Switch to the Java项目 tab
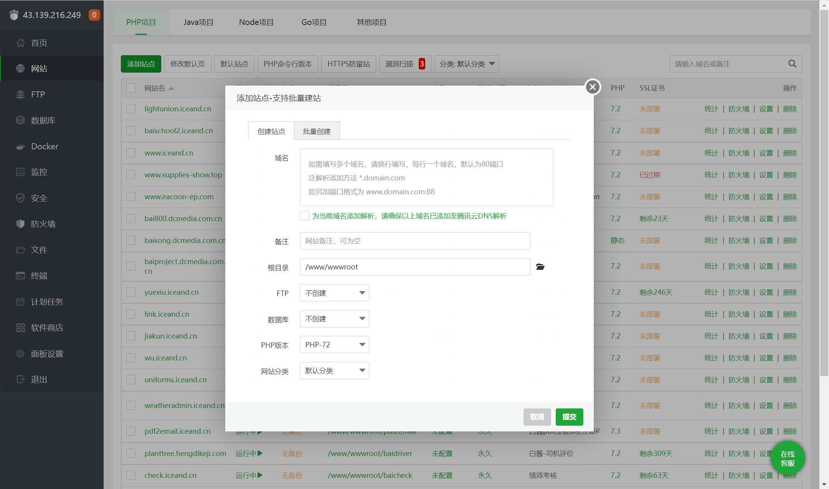The width and height of the screenshot is (829, 489). coord(198,22)
